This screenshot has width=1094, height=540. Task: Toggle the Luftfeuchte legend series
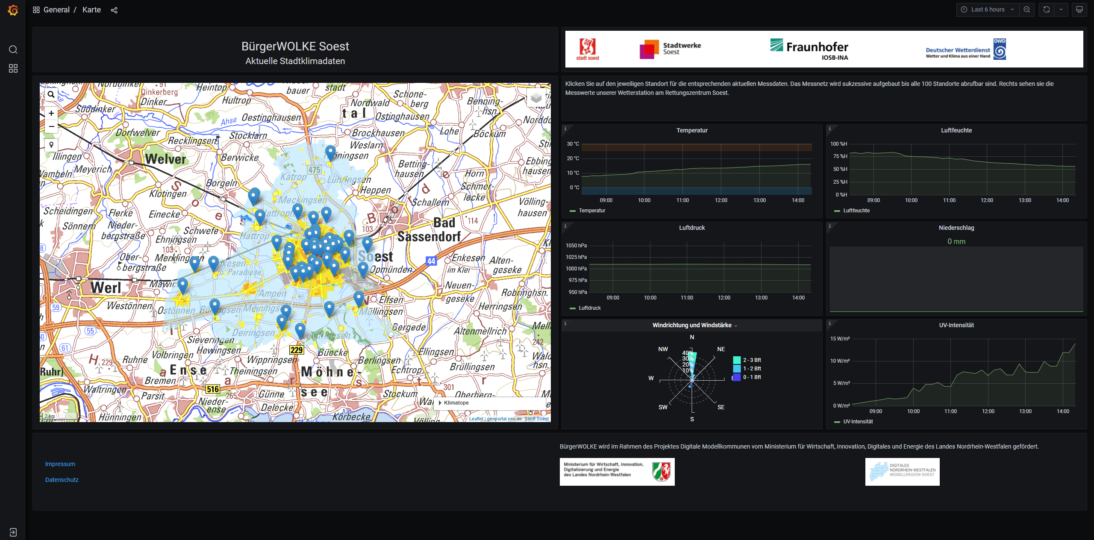tap(856, 211)
